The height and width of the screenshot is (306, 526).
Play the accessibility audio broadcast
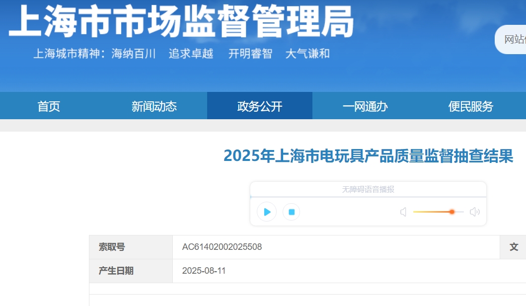[x=267, y=212]
